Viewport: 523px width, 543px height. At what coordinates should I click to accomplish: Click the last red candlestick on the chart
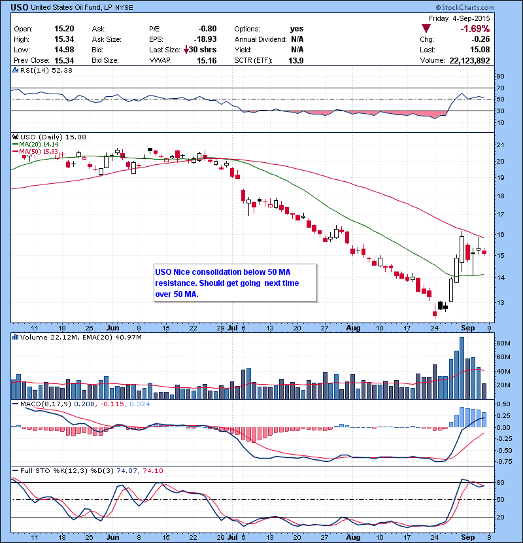(x=484, y=252)
